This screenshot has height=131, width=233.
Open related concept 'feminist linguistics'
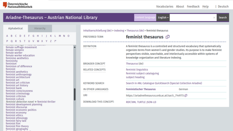click(137, 69)
